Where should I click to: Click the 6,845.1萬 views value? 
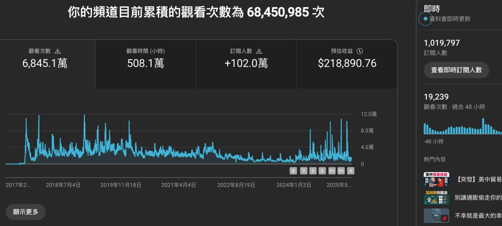click(45, 63)
